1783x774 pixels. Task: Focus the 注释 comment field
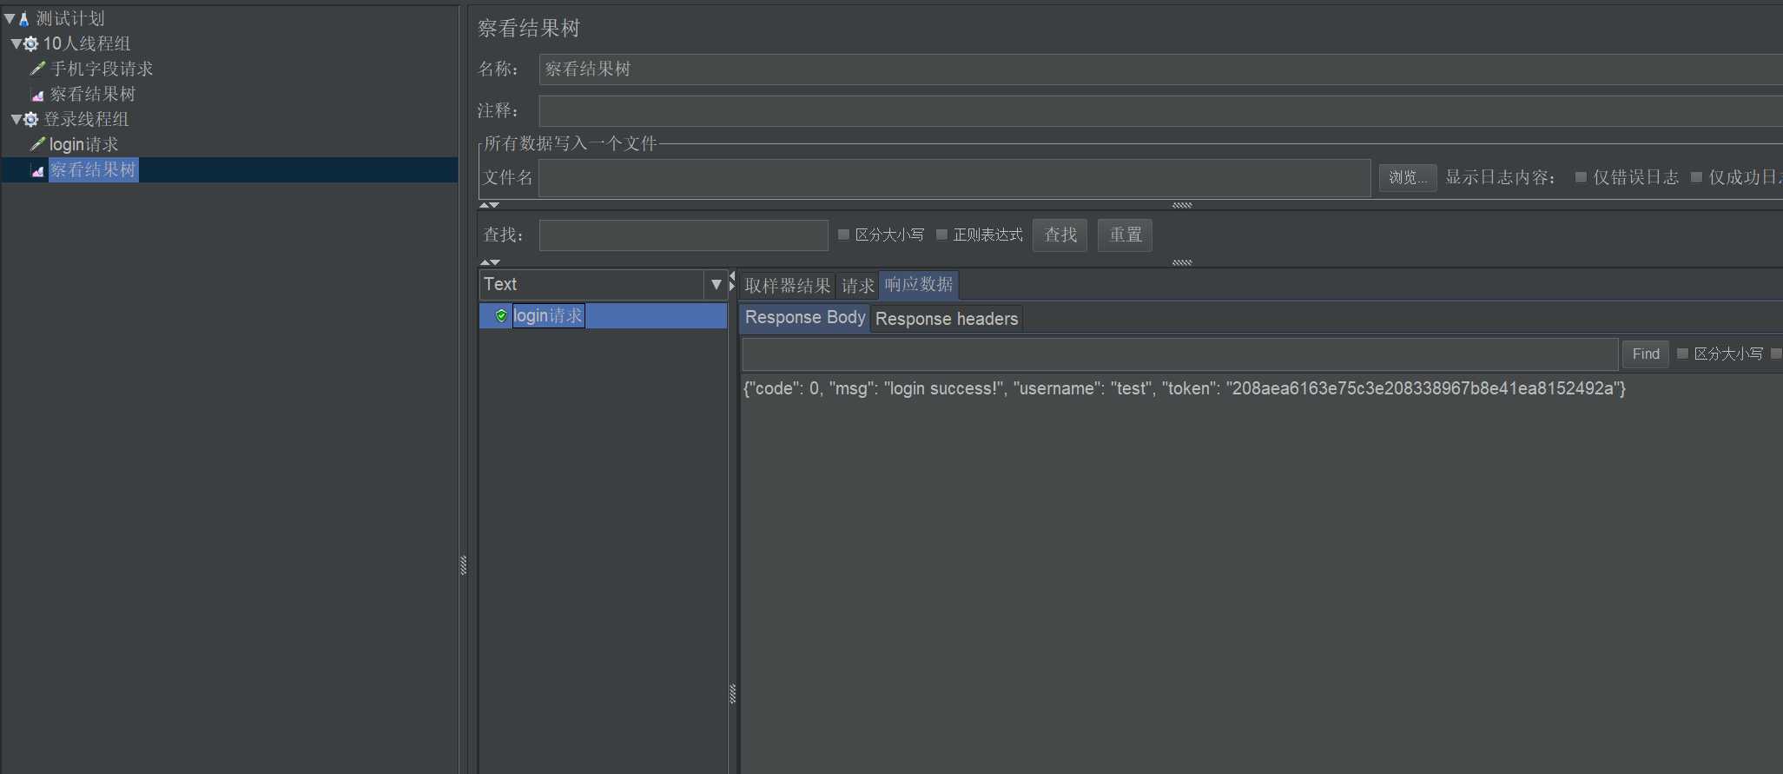pyautogui.click(x=1160, y=111)
